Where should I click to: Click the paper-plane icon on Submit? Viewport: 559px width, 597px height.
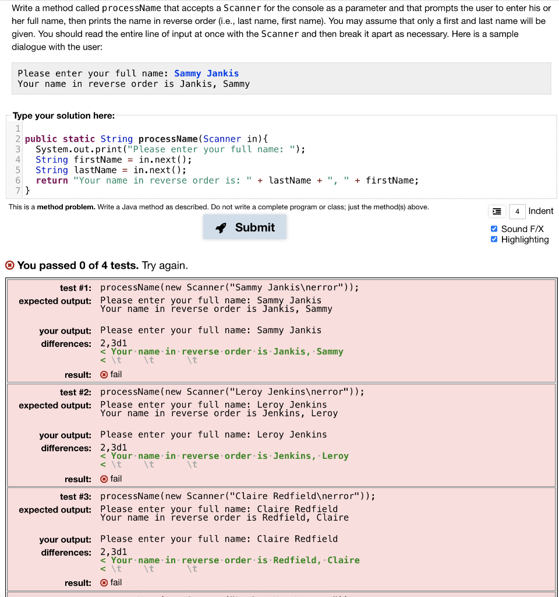point(222,227)
